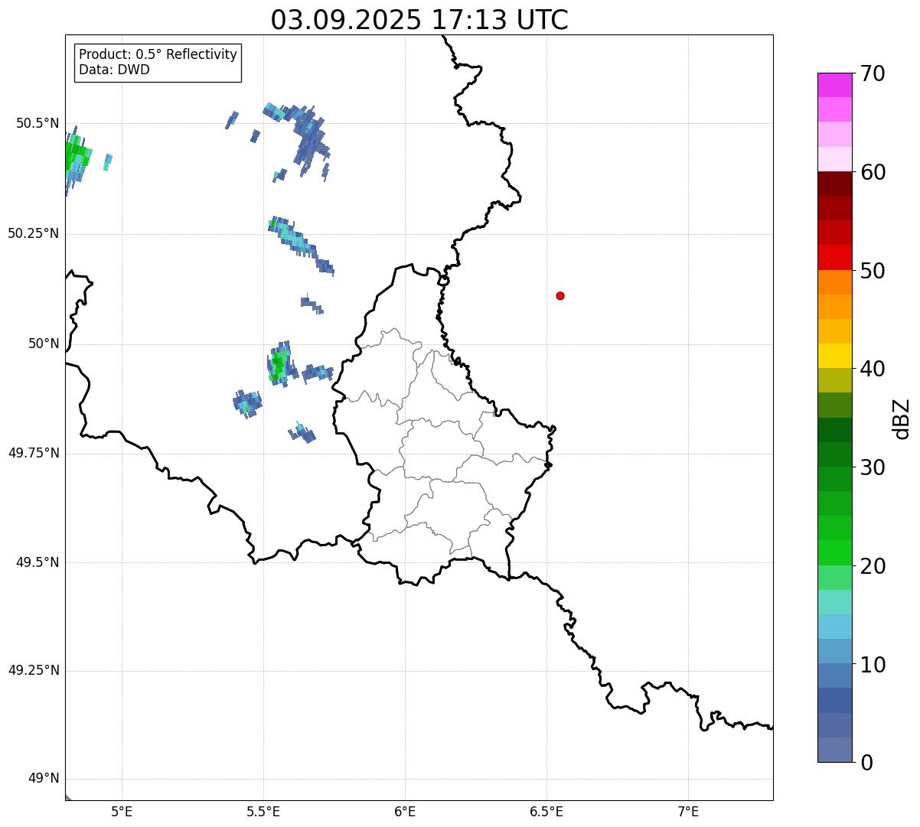Screen dimensions: 920x827
Task: Click the colorbar 70 tick label
Action: 873,73
